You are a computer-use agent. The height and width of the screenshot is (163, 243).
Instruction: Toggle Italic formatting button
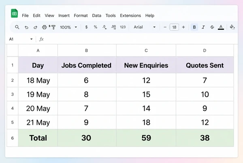click(x=203, y=27)
